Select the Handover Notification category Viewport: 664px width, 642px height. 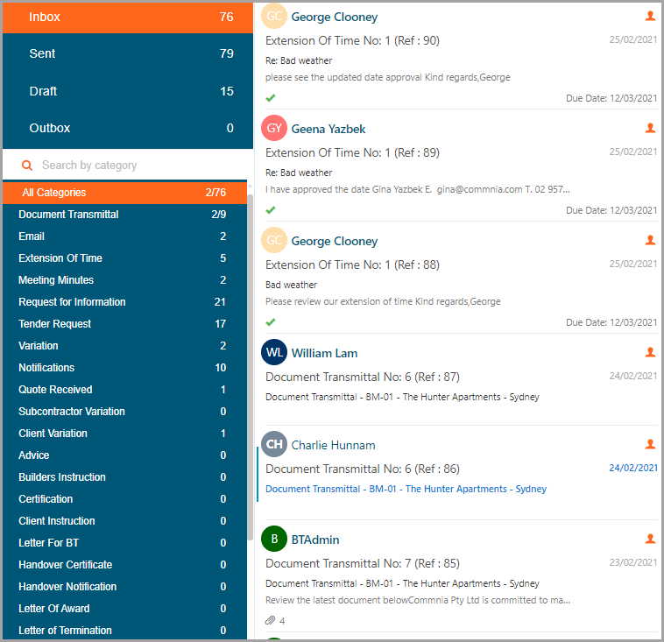(124, 587)
